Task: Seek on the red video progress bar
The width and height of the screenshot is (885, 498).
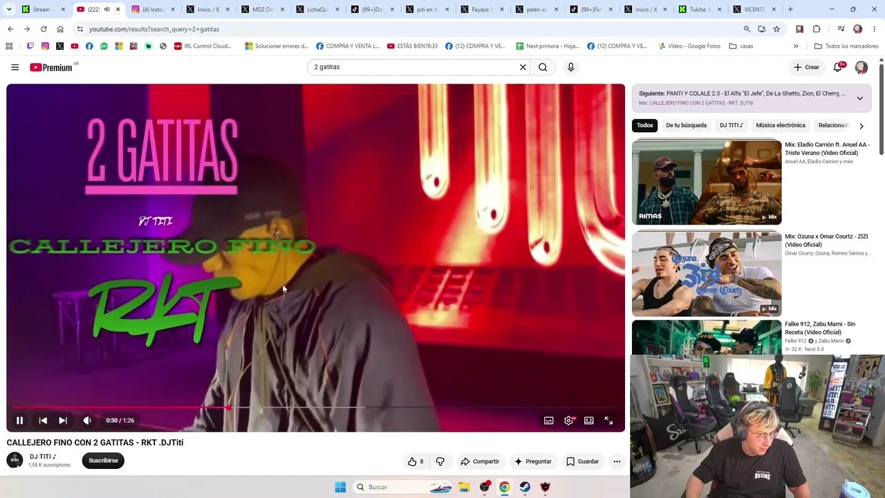Action: (315, 407)
